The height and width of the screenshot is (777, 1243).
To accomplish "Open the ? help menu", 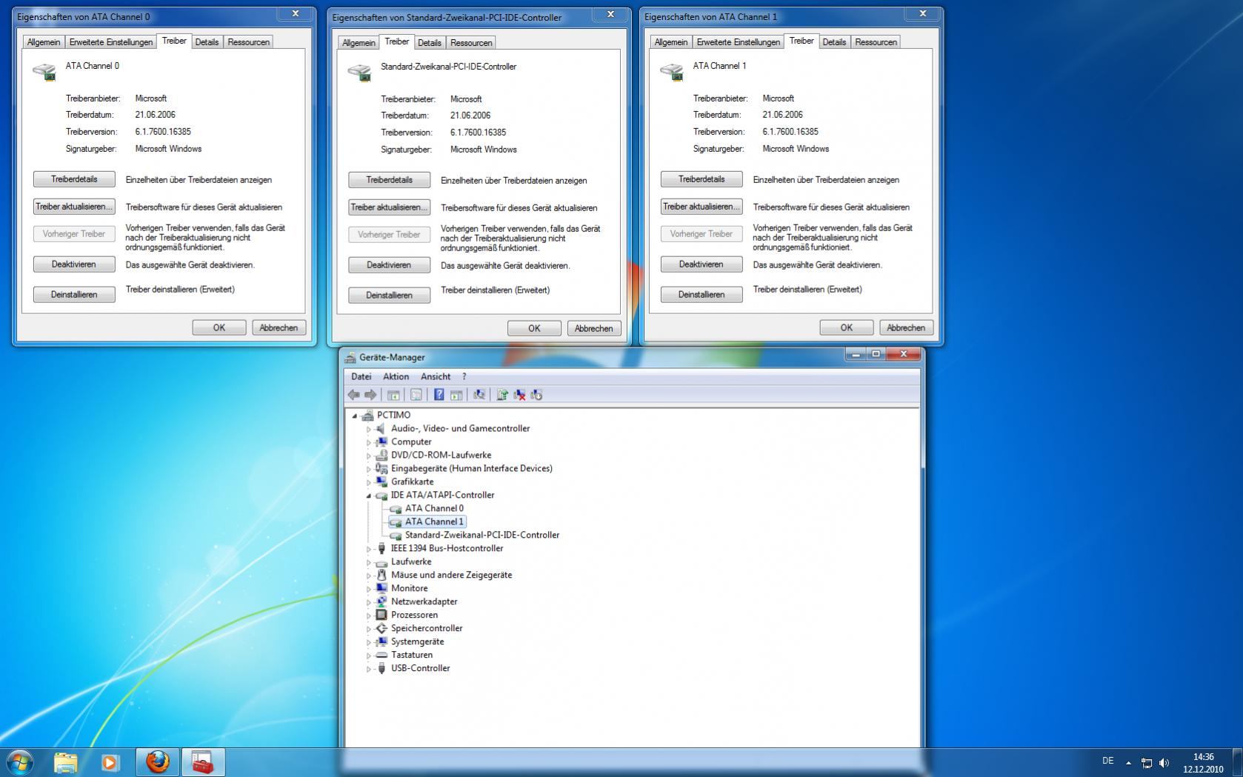I will pyautogui.click(x=464, y=376).
